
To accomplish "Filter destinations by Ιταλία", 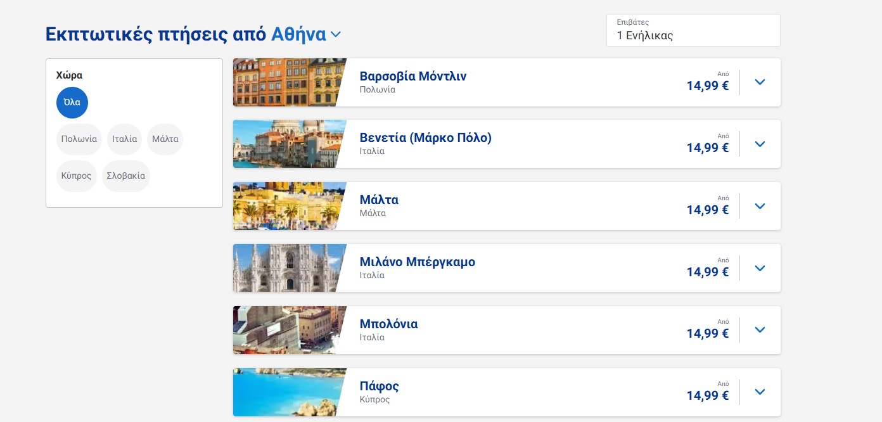I will pyautogui.click(x=124, y=139).
